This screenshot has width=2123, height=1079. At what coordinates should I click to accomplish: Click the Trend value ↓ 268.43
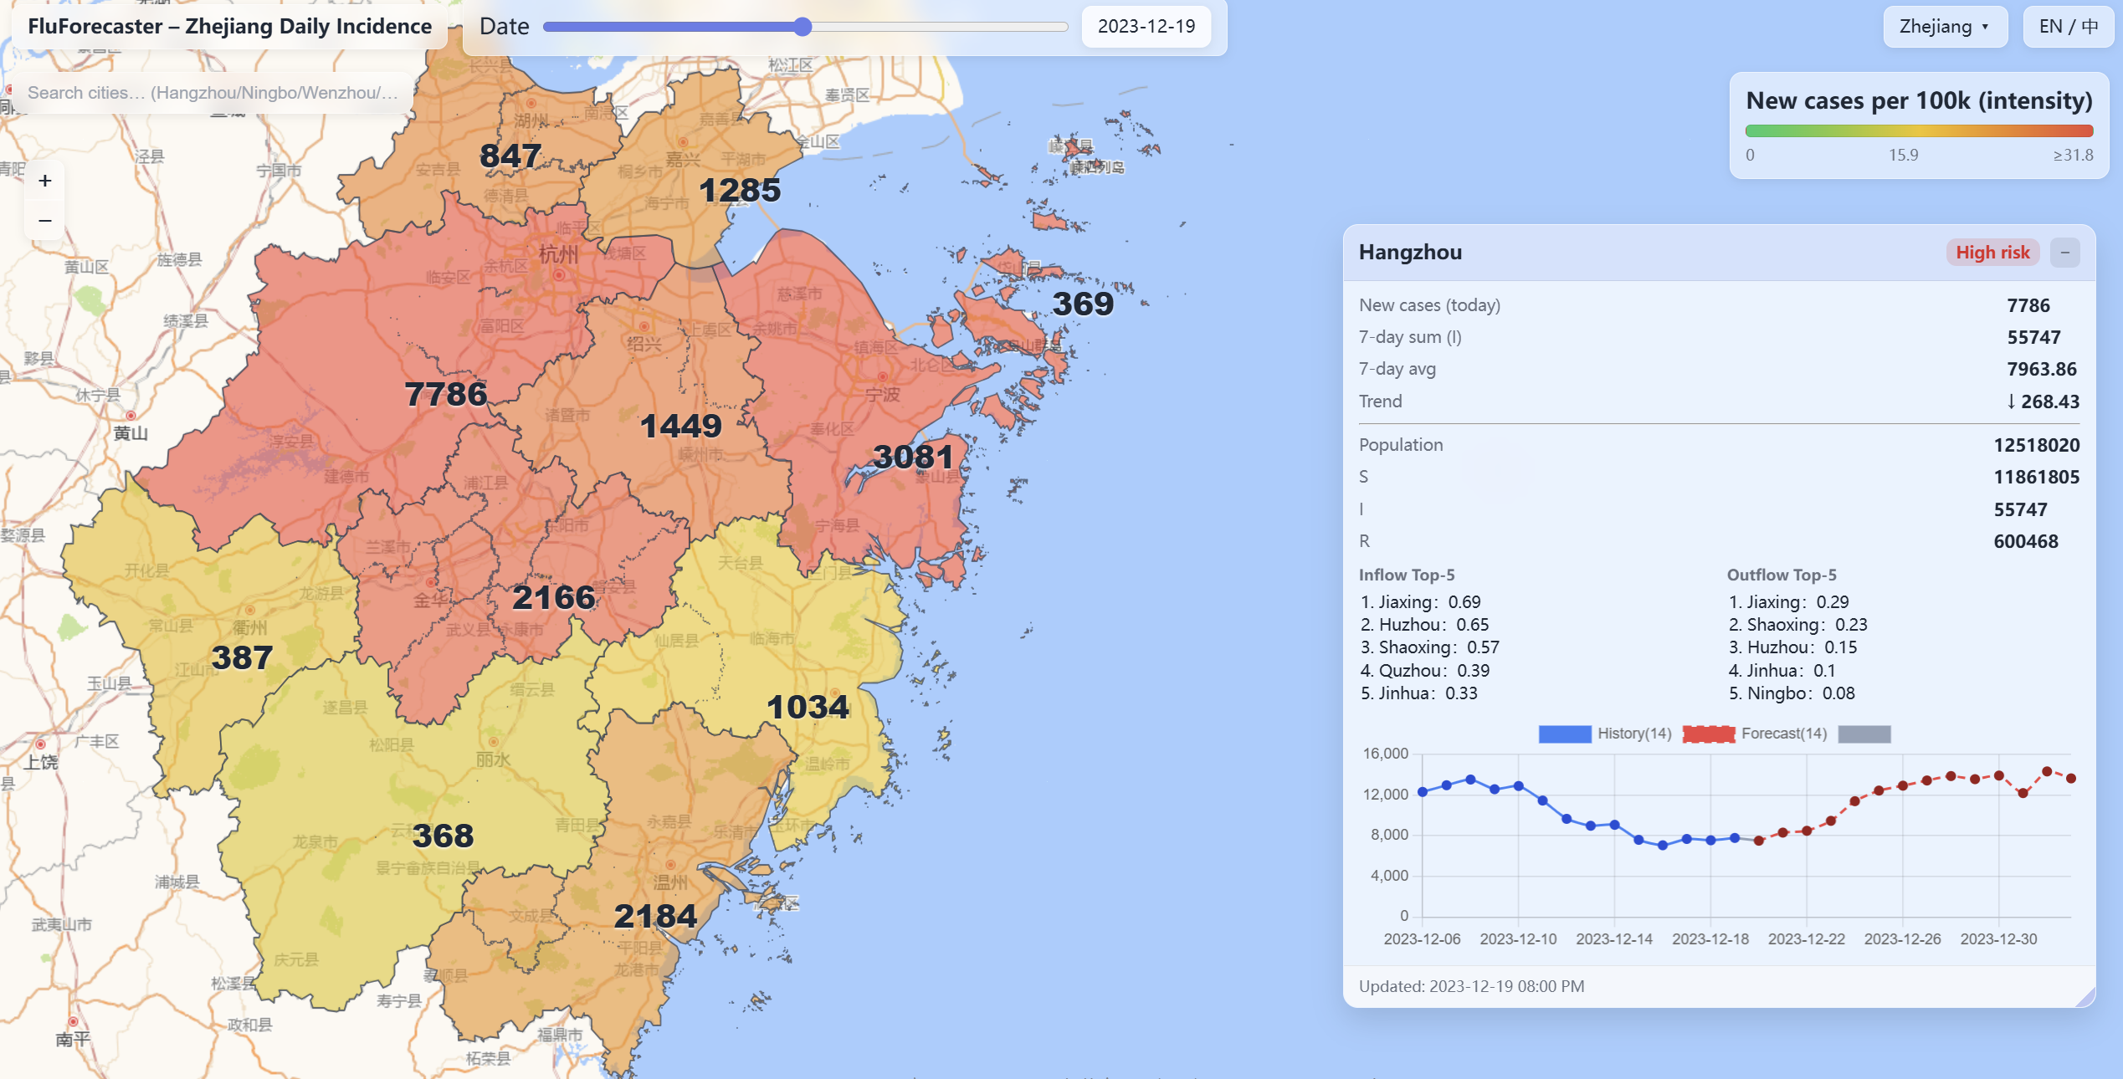coord(2042,401)
